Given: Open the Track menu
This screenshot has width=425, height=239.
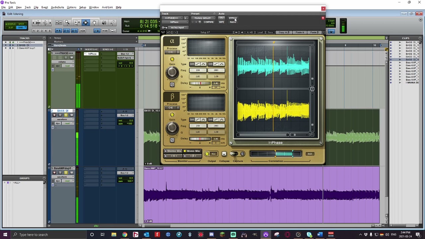Looking at the screenshot, I should pos(28,7).
